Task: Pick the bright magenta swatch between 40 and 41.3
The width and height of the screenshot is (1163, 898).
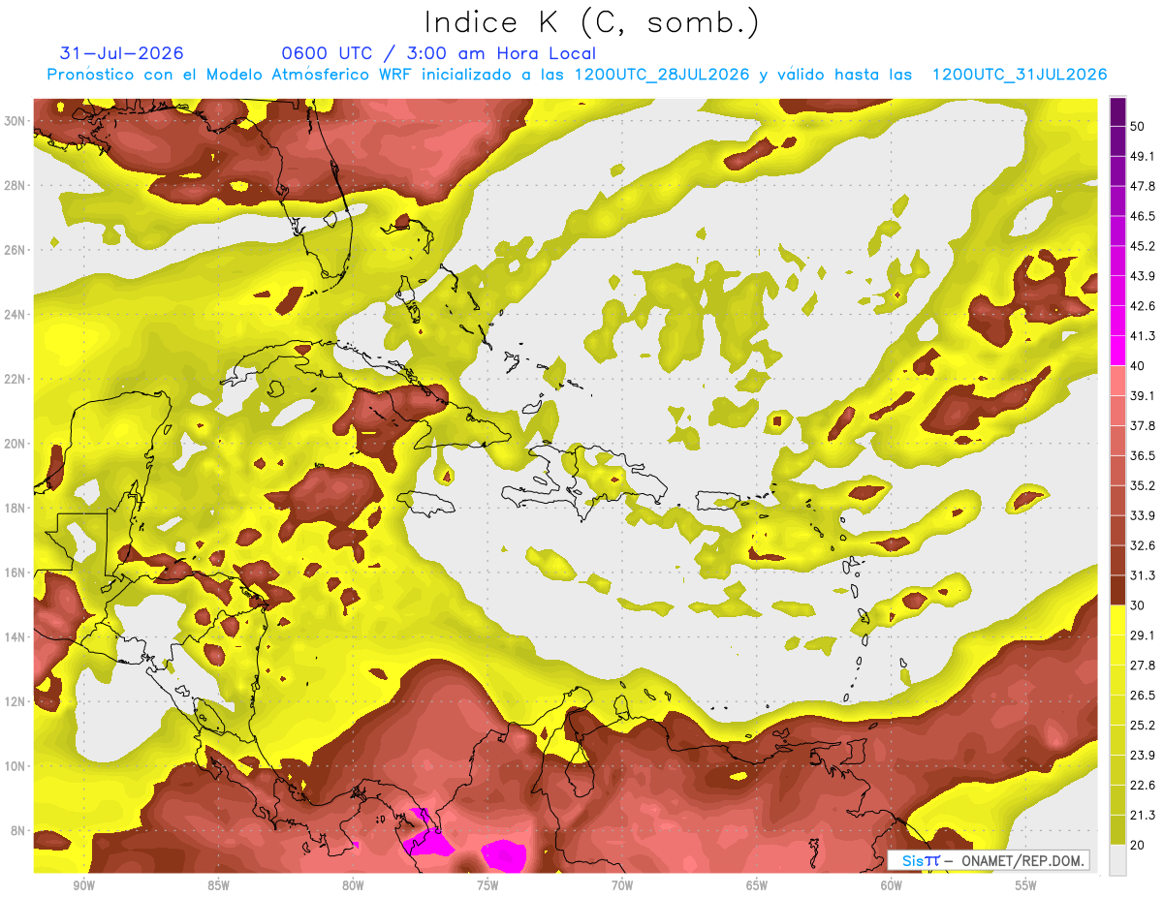Action: click(1117, 350)
